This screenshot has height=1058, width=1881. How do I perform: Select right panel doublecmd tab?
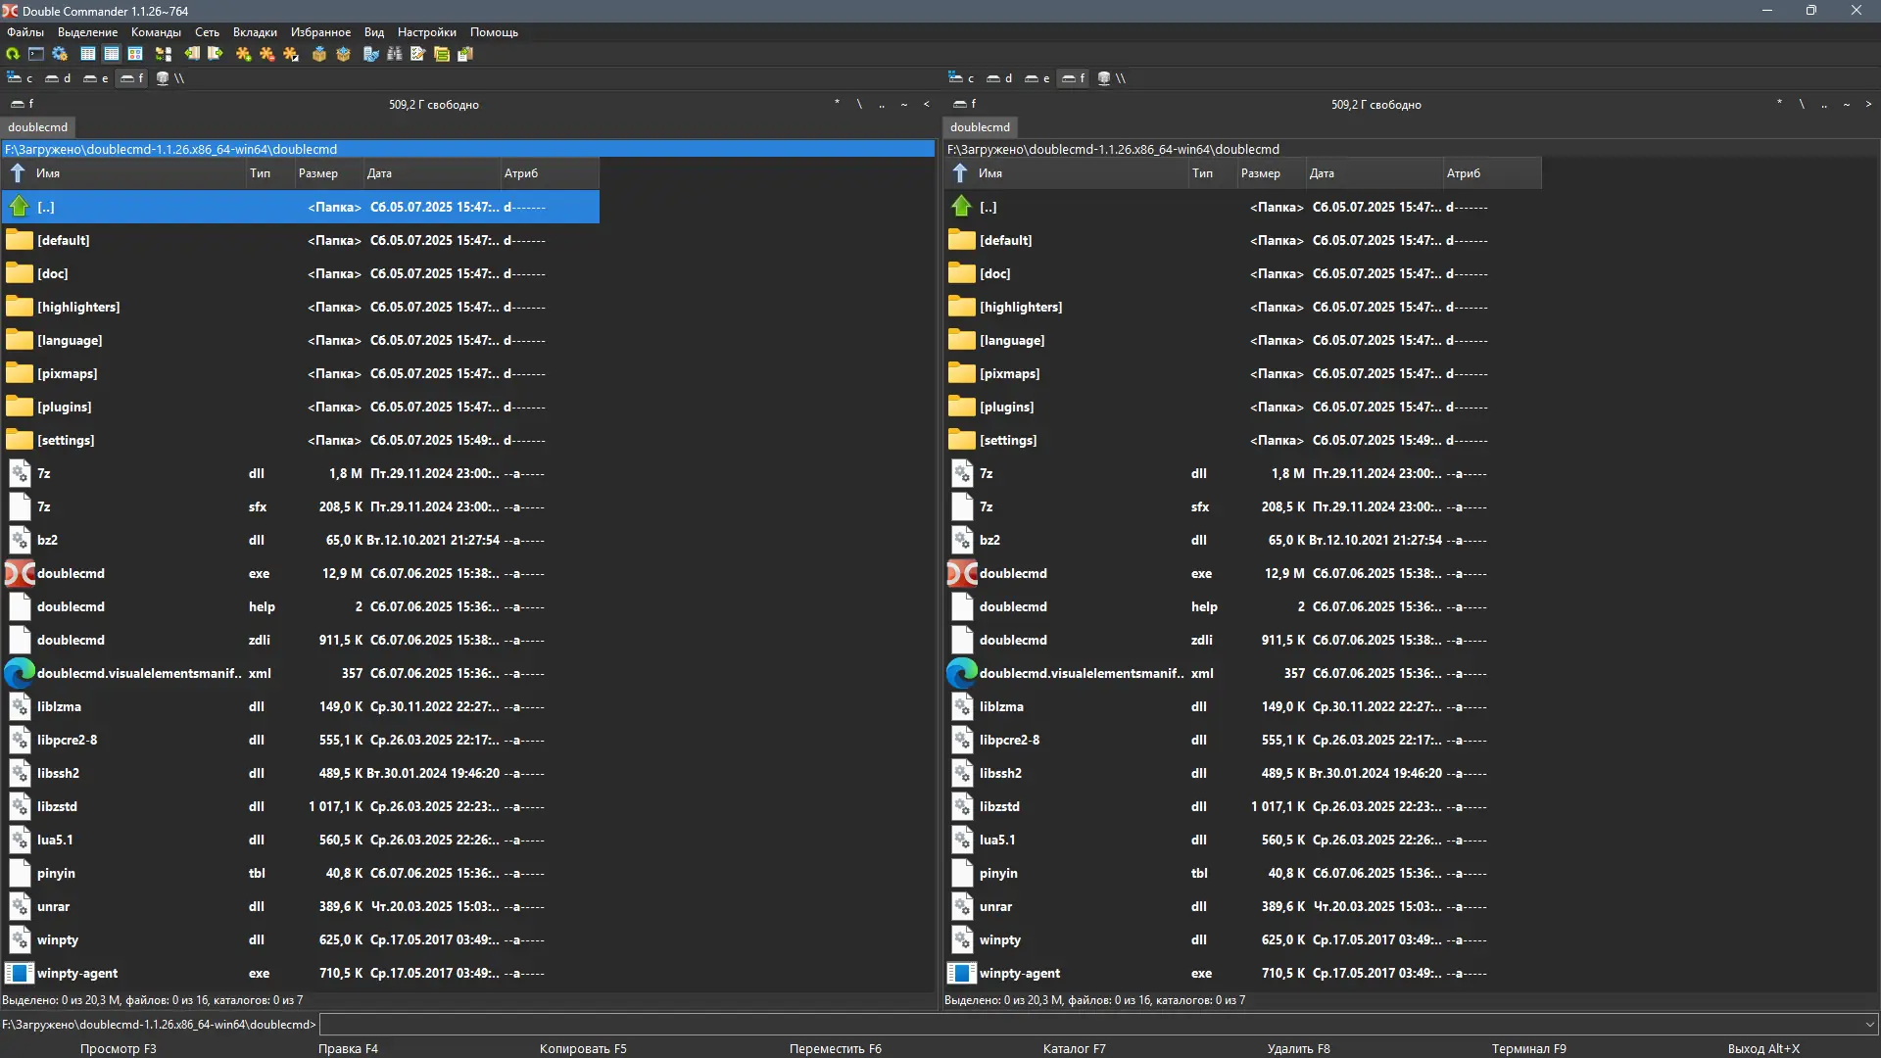click(x=980, y=127)
